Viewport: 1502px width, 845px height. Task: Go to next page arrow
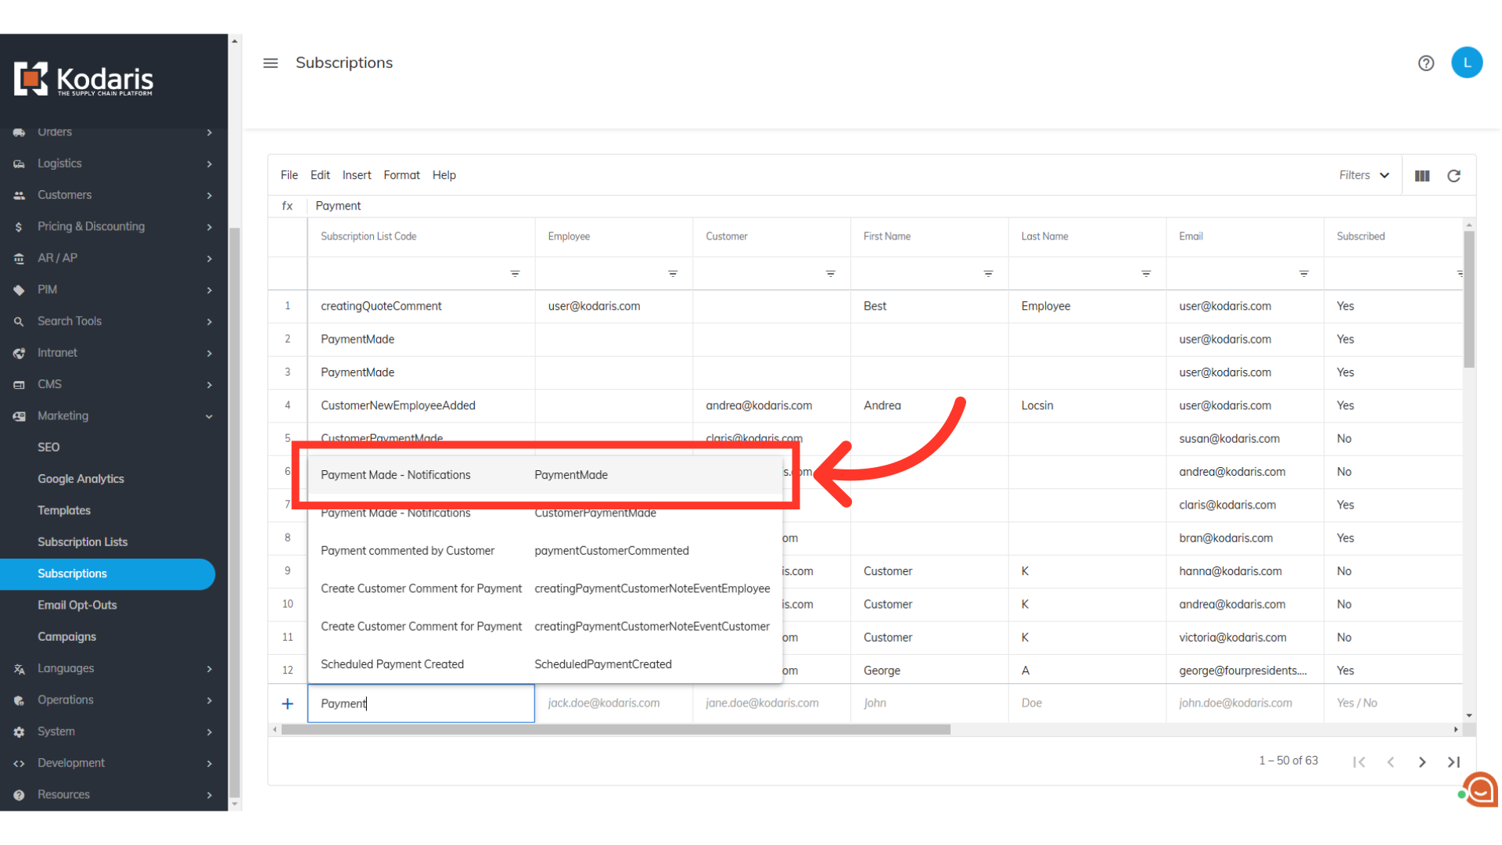(x=1421, y=761)
